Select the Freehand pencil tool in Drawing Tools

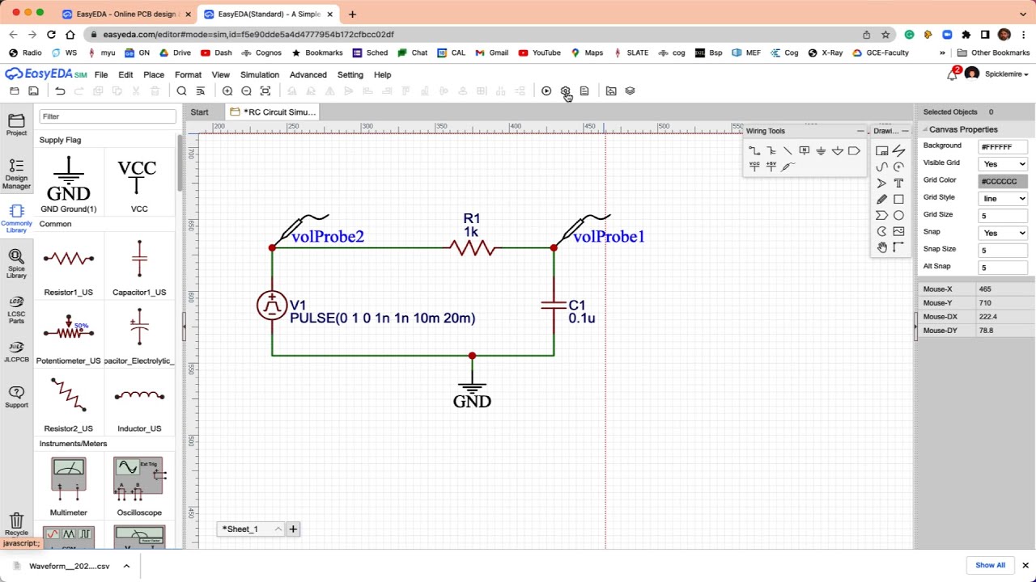tap(882, 200)
